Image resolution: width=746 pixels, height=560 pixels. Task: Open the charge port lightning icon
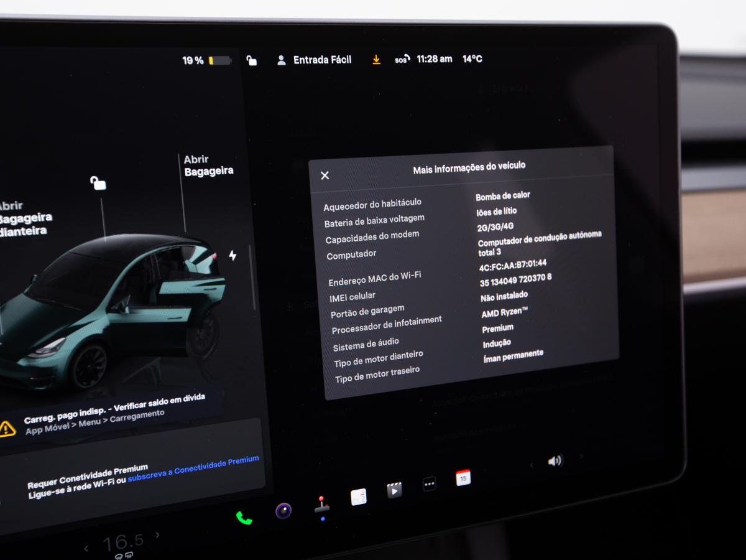(233, 255)
